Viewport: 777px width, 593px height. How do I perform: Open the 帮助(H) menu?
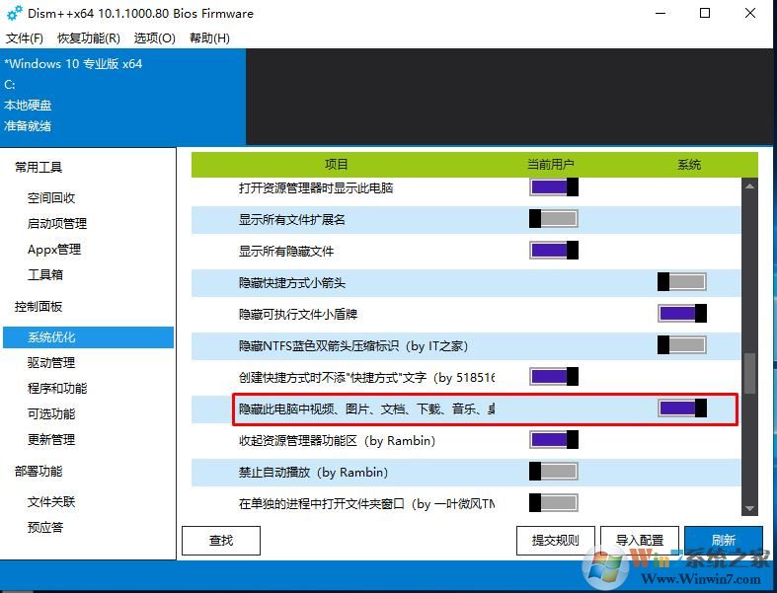point(209,38)
